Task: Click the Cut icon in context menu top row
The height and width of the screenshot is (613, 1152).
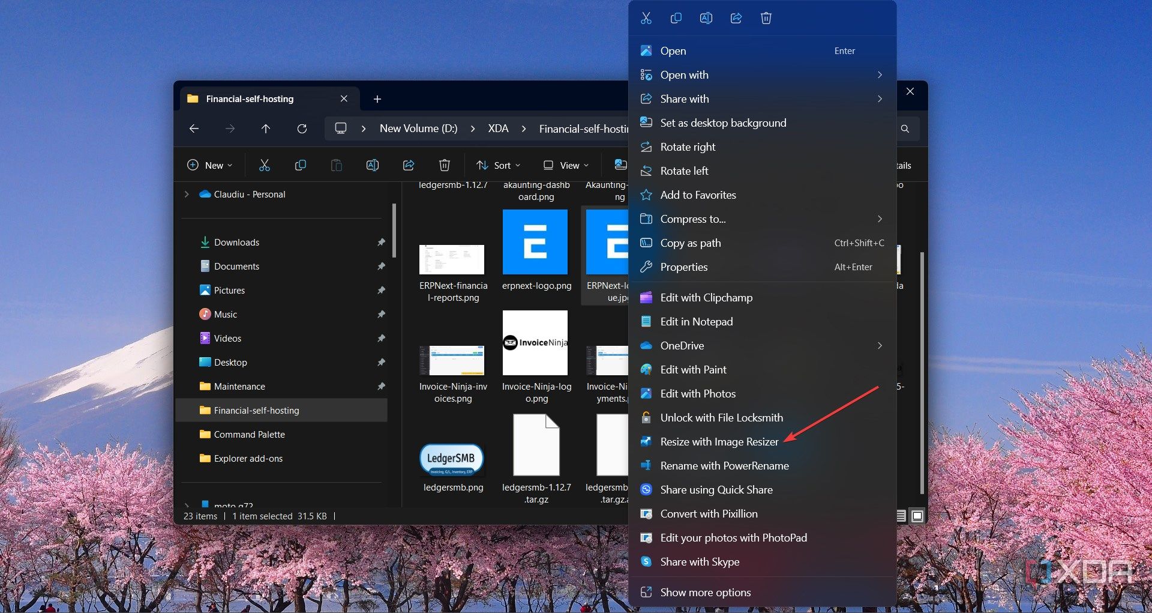Action: [646, 18]
